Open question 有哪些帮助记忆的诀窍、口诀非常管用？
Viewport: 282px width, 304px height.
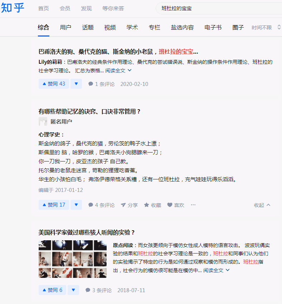(89, 111)
